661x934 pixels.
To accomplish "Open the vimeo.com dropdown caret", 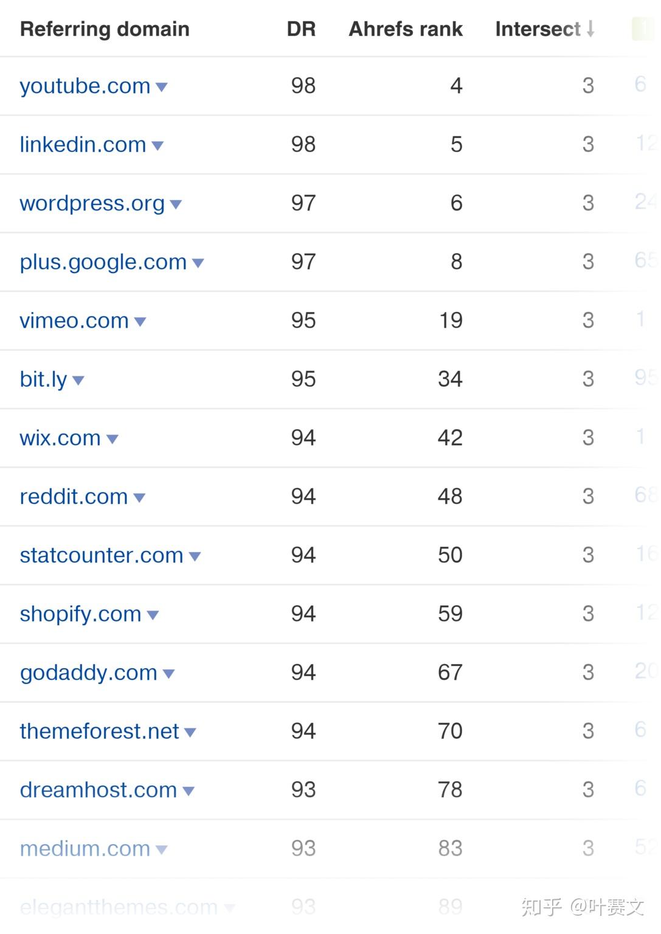I will 140,322.
